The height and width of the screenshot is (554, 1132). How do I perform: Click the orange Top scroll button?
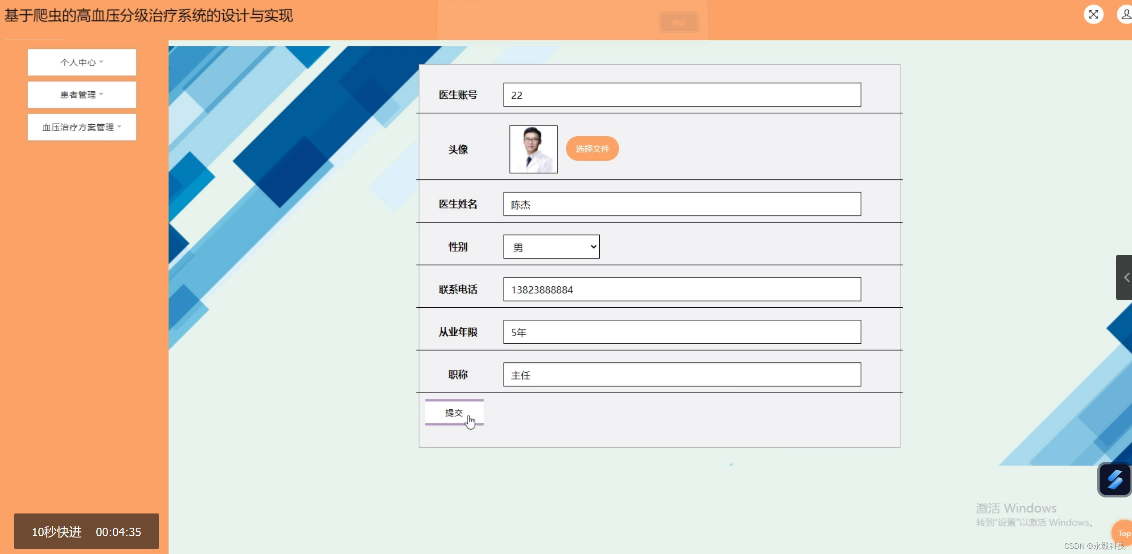1123,533
